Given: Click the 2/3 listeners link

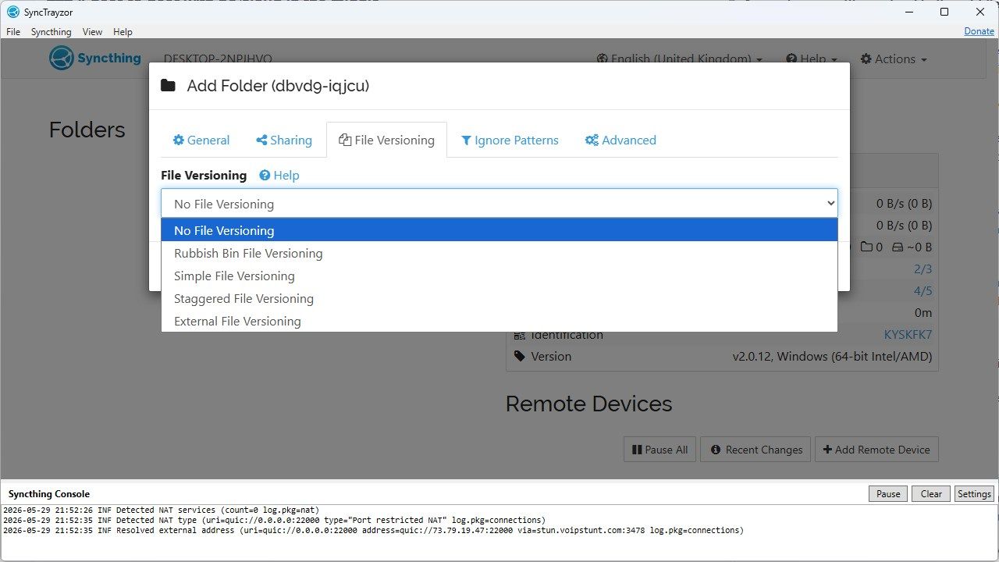Looking at the screenshot, I should 923,269.
